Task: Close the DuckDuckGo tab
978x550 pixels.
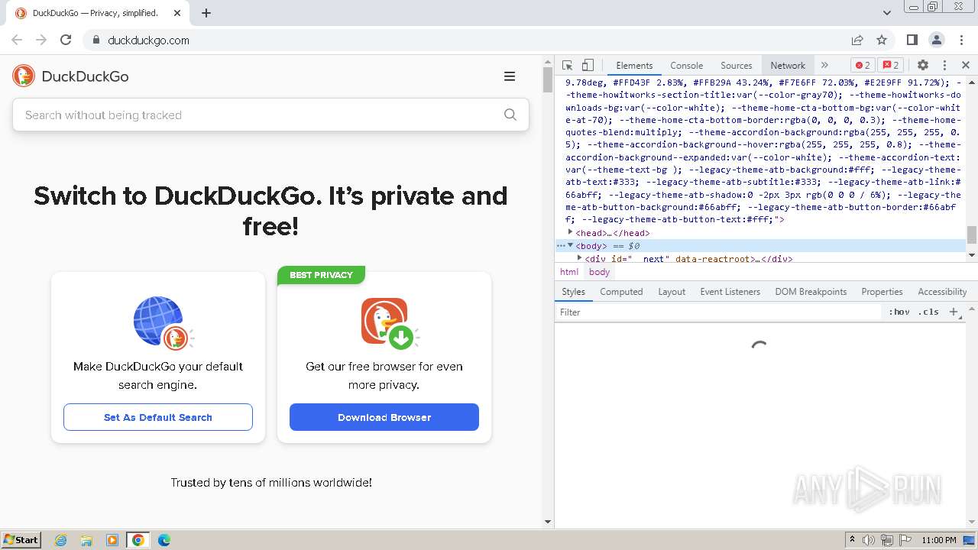Action: pos(177,13)
